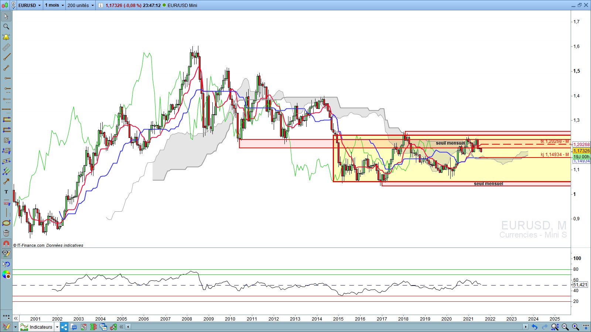Select the kj 1,14934 - M label
The image size is (591, 332).
point(555,155)
